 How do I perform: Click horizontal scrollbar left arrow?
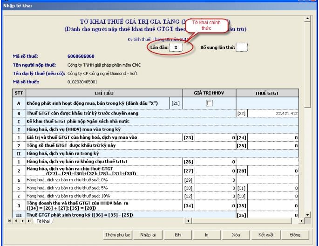(x=189, y=221)
